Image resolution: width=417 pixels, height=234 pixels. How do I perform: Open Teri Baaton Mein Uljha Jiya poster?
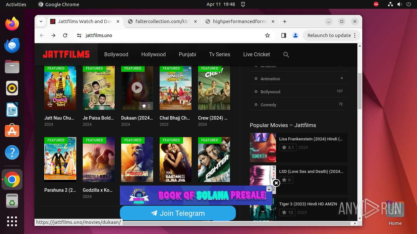click(x=176, y=160)
